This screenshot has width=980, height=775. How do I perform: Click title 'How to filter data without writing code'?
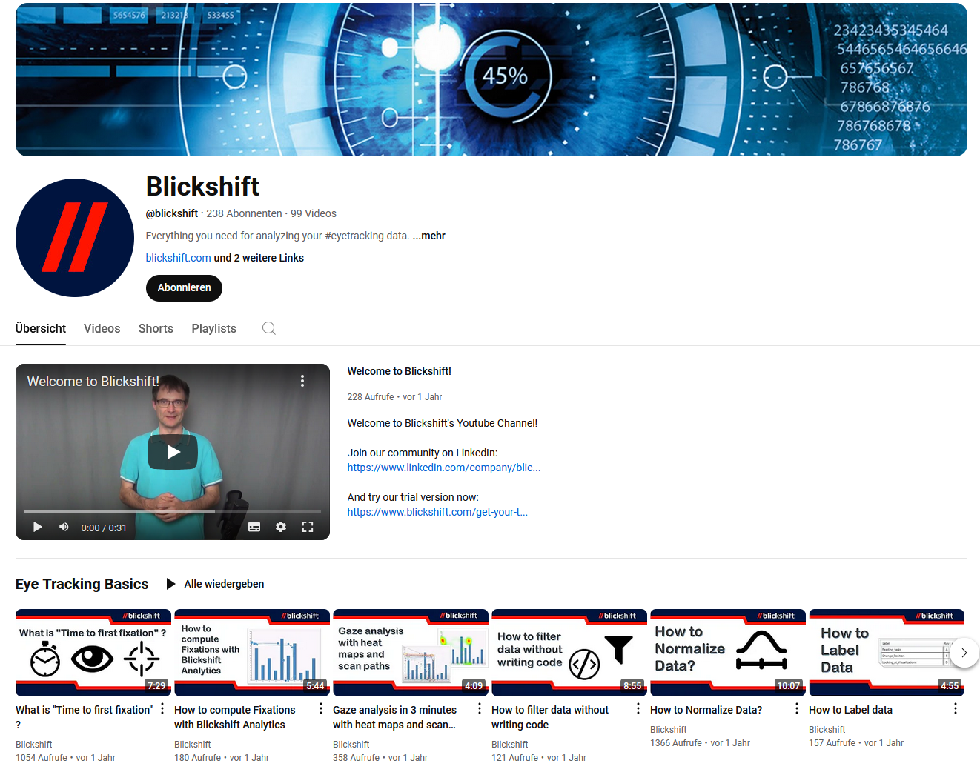(550, 717)
